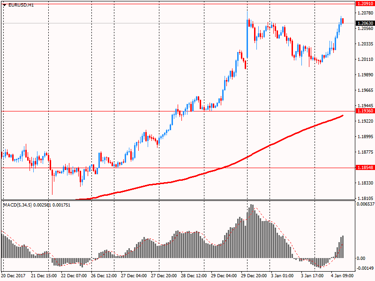Image resolution: width=375 pixels, height=281 pixels.
Task: Select the current price label 1.20630
Action: pos(365,23)
